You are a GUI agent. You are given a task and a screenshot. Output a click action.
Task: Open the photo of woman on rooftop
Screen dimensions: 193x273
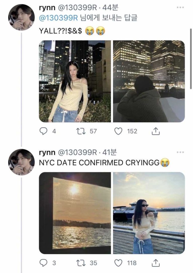[75, 81]
